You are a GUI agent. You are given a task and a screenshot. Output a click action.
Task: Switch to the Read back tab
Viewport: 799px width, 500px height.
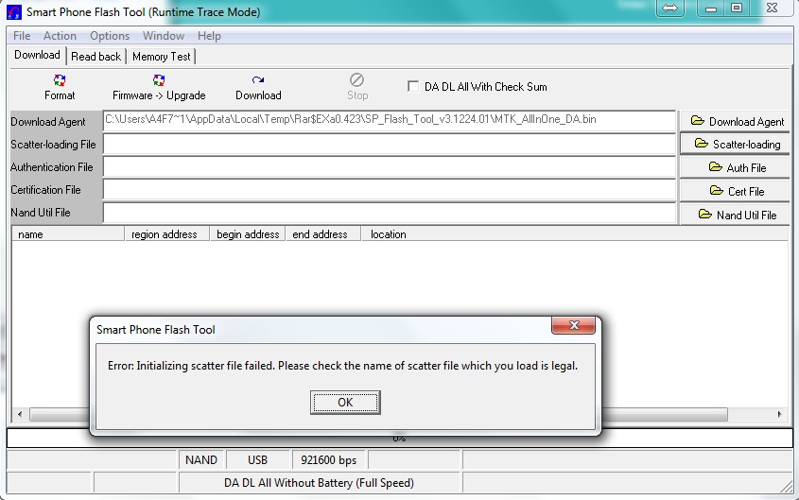pyautogui.click(x=96, y=57)
